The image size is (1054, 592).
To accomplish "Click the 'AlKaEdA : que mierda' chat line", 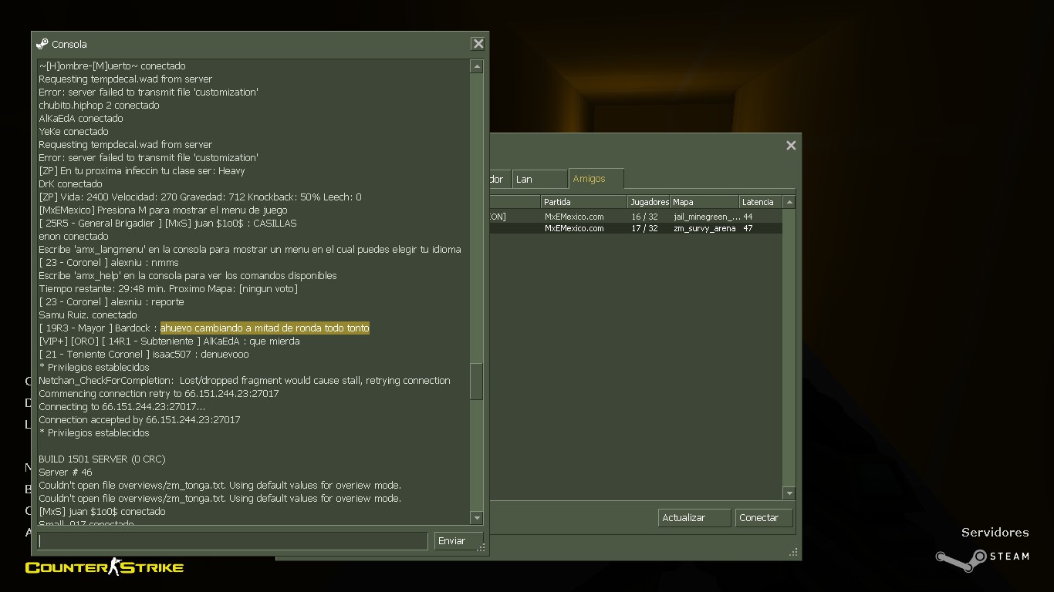I will 169,341.
